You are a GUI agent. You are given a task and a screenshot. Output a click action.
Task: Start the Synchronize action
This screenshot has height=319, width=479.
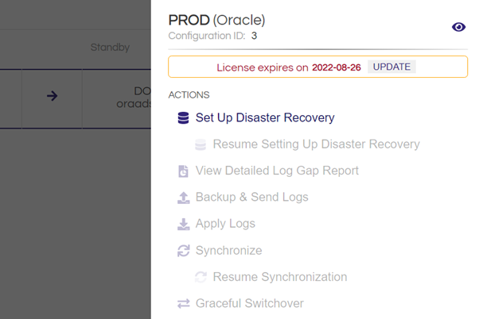228,251
